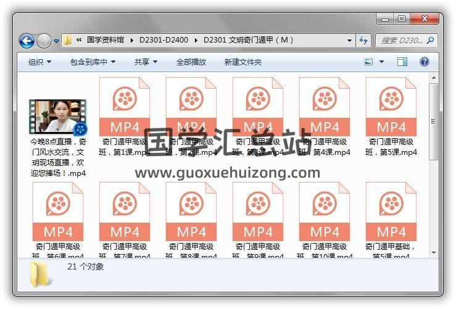
Task: Click the 21 个对象 status text
Action: point(86,266)
